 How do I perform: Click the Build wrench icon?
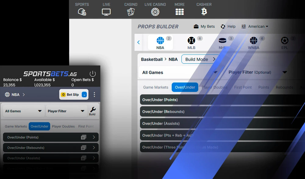point(92,111)
